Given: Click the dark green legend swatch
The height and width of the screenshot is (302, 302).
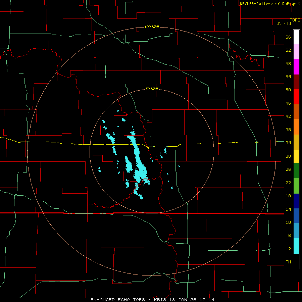Looking at the screenshot, I should [x=296, y=171].
